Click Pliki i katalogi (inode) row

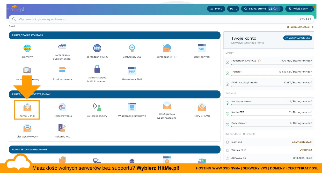click(269, 84)
